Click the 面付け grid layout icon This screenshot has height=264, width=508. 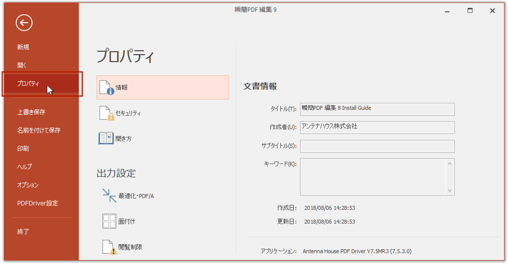click(109, 221)
